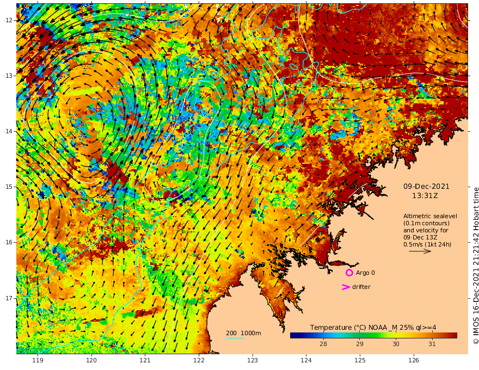The height and width of the screenshot is (370, 479).
Task: Click the IMOS copyright timestamp text
Action: [475, 266]
